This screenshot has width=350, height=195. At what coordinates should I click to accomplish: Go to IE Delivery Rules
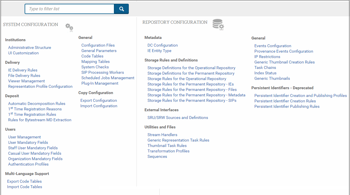click(x=23, y=70)
